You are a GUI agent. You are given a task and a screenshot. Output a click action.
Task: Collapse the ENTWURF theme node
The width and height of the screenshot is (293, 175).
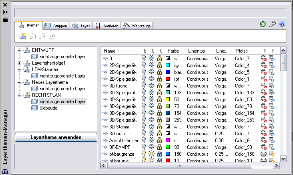click(20, 51)
